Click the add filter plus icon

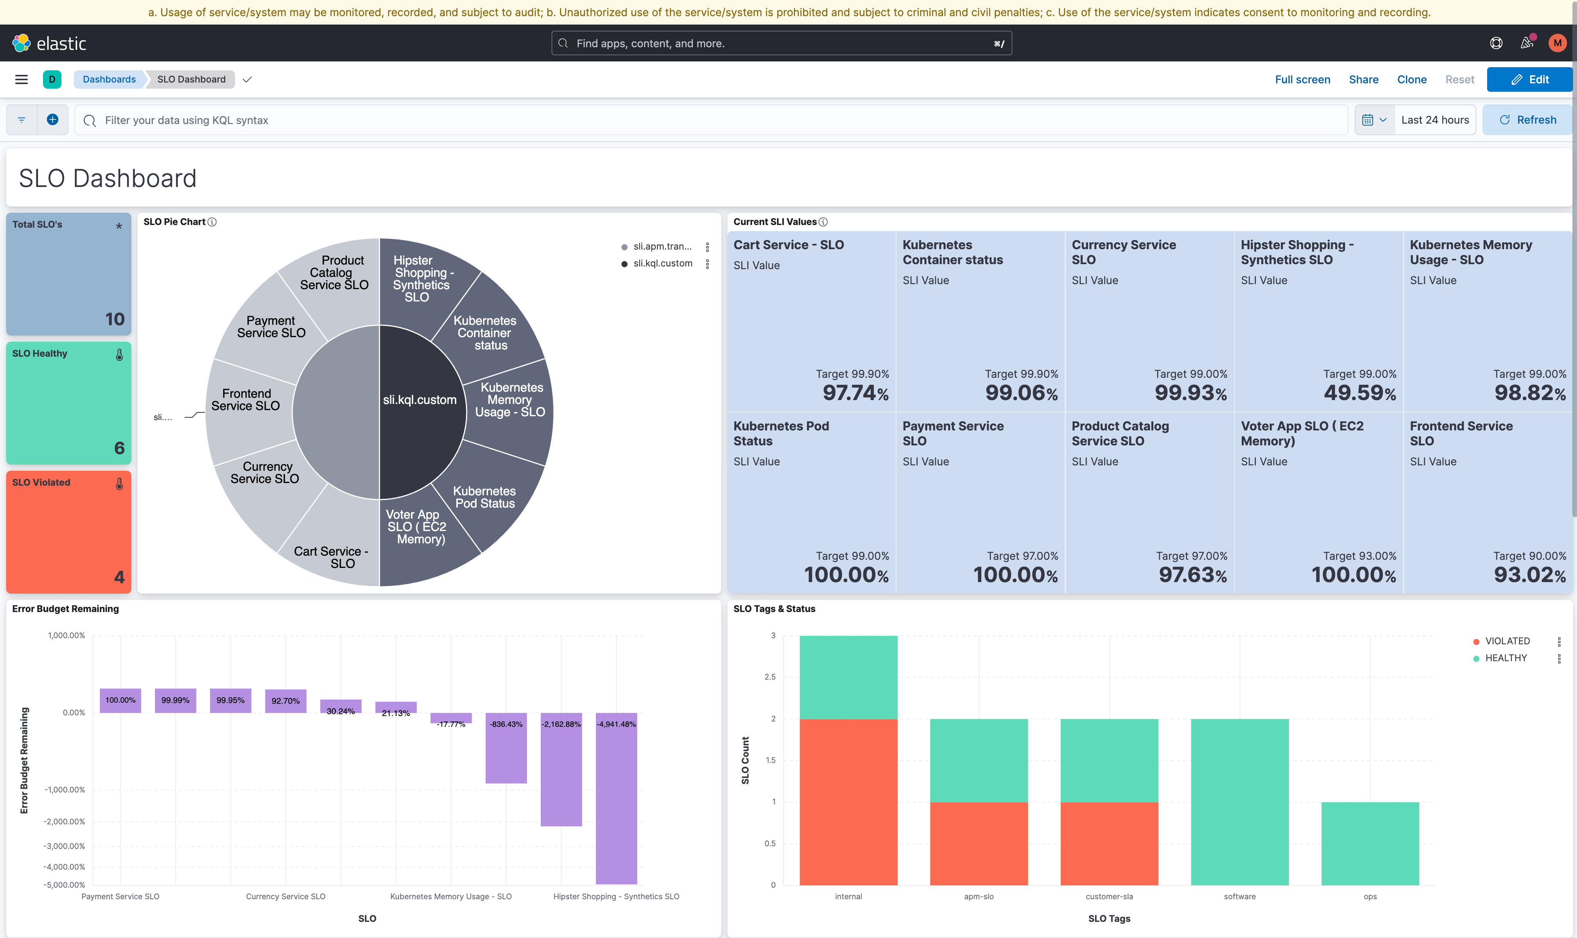53,120
